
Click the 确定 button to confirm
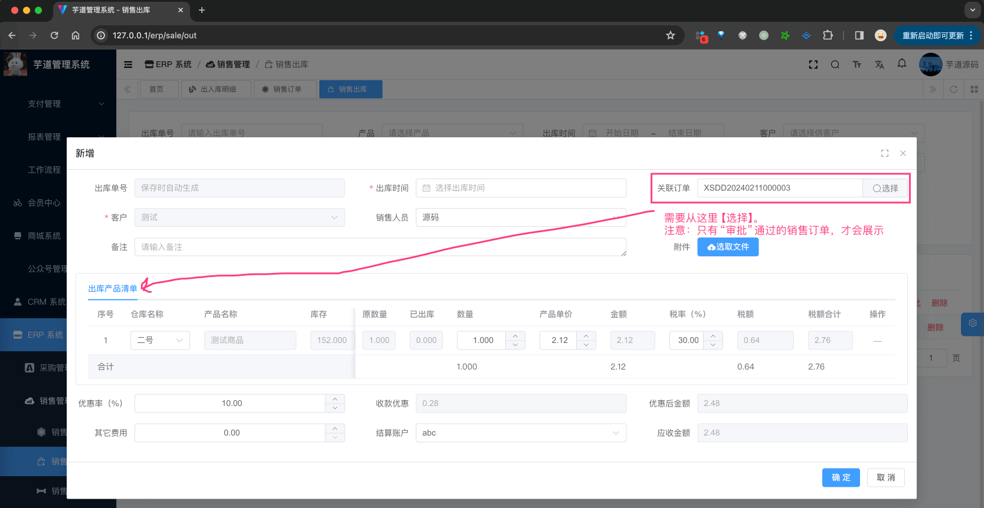coord(841,477)
